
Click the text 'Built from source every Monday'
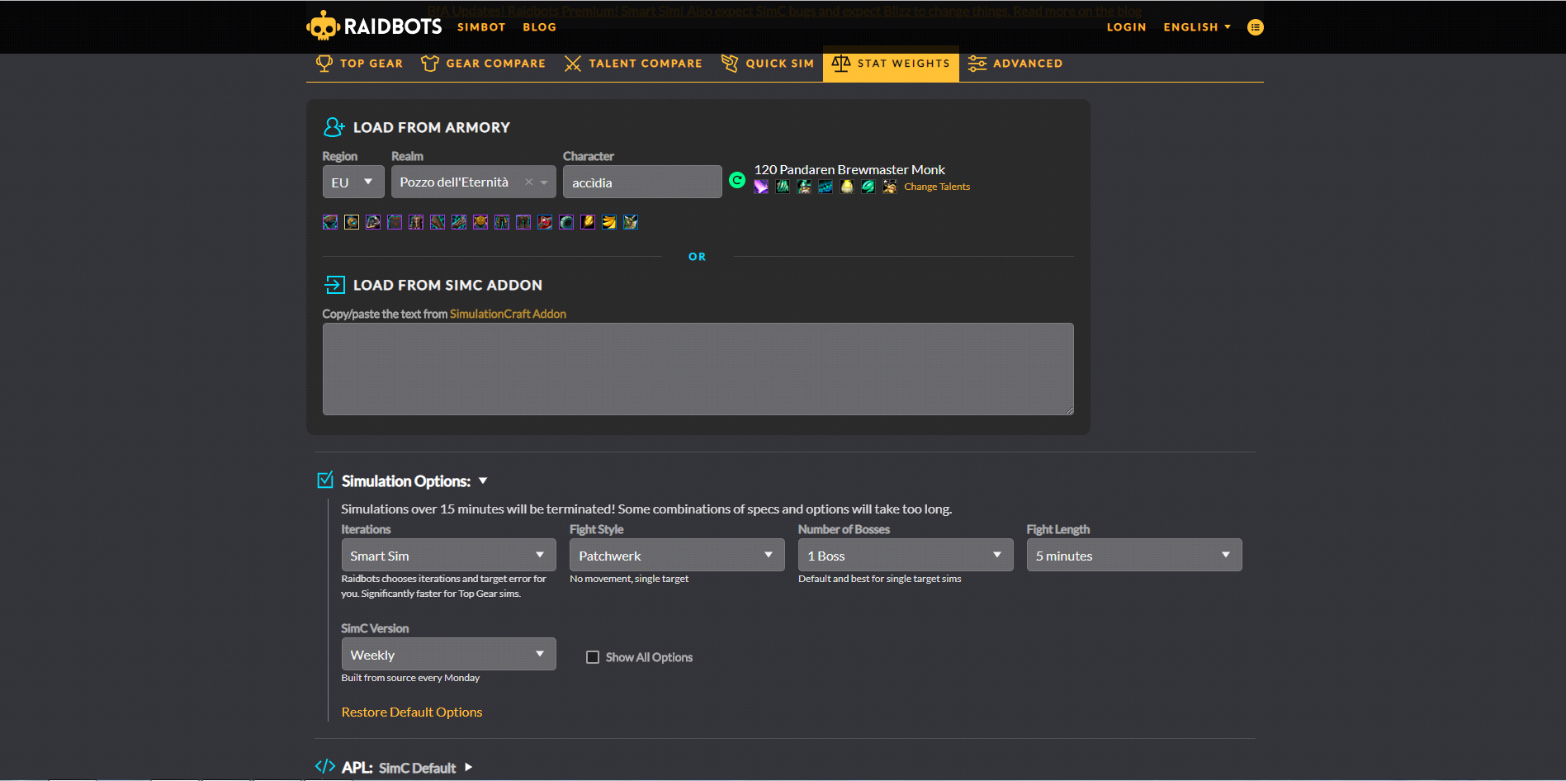(x=410, y=678)
